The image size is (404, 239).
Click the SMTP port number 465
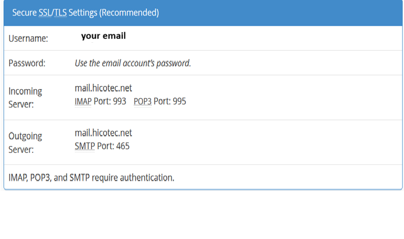122,146
